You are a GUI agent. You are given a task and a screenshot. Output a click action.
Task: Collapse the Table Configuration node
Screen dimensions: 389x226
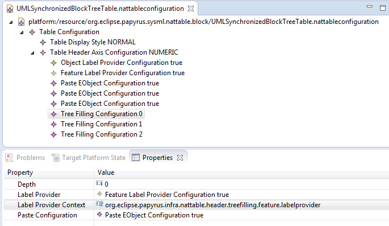[x=22, y=32]
